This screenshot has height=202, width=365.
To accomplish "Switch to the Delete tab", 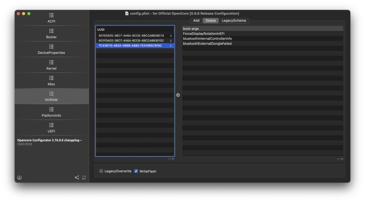I will (211, 20).
